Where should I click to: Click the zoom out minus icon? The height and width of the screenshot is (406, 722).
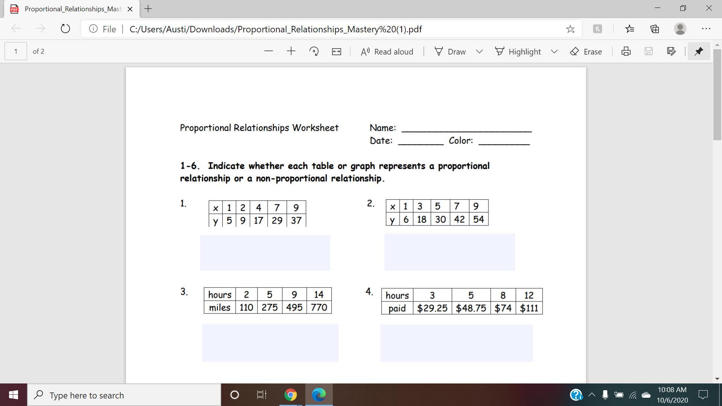coord(268,52)
